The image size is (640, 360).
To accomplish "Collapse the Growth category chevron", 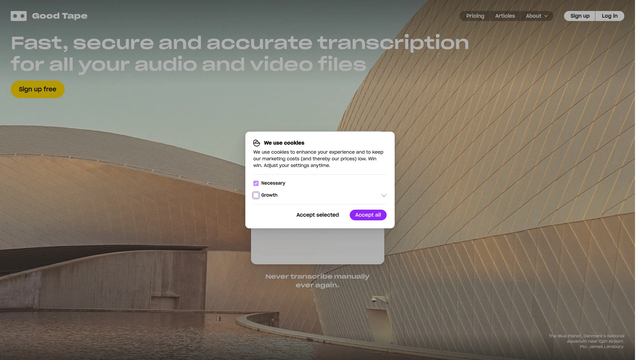I will tap(383, 195).
